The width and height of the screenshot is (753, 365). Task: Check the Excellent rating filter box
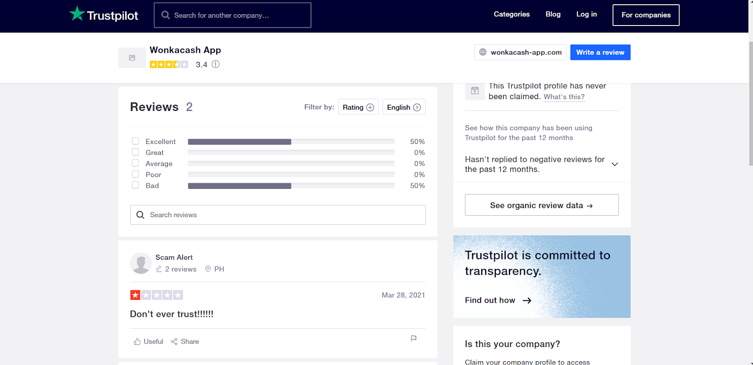pyautogui.click(x=135, y=141)
